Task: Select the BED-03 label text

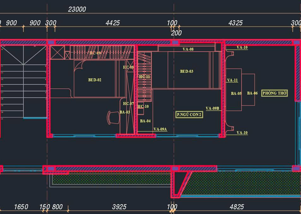Action: point(187,71)
